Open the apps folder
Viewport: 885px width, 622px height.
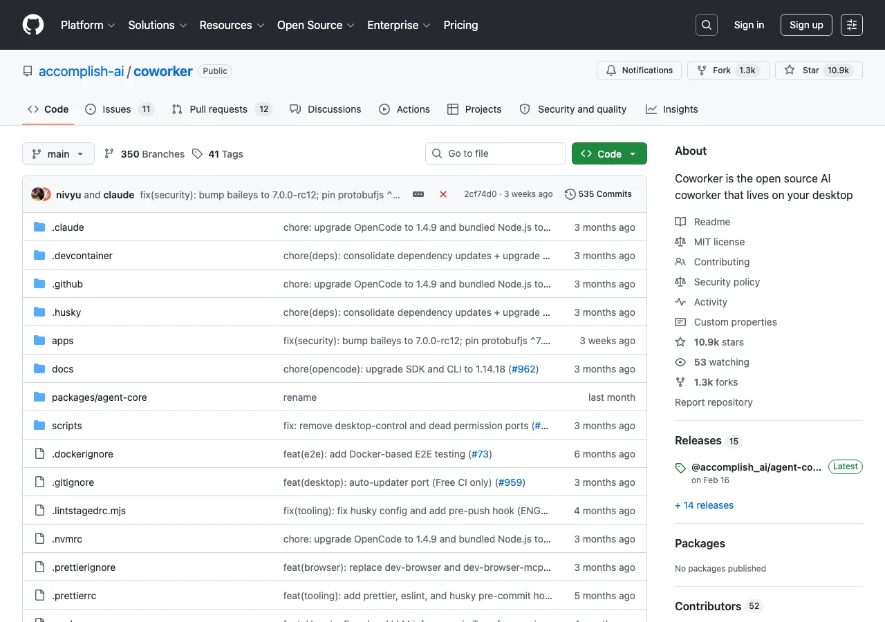[x=62, y=341]
